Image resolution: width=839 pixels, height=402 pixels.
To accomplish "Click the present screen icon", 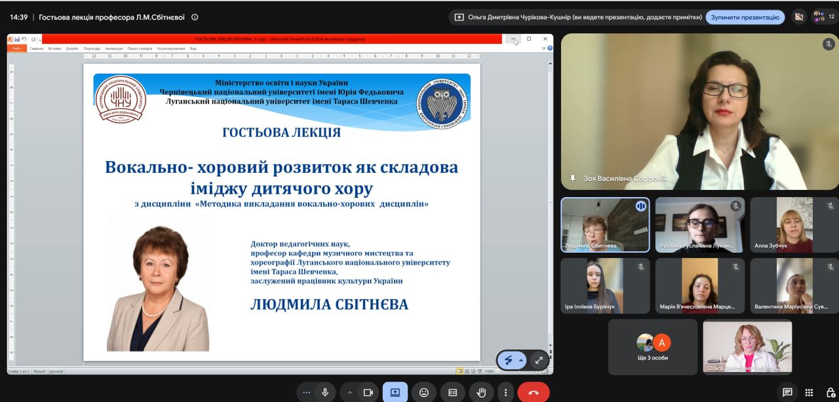I will 395,392.
